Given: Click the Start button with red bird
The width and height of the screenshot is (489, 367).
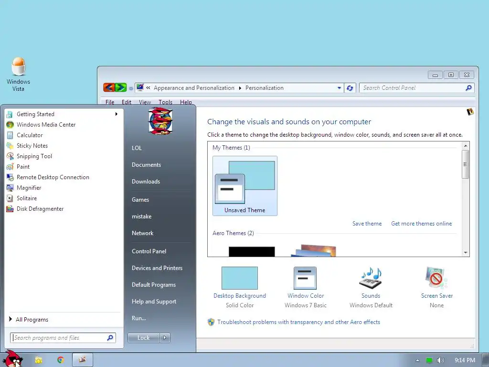Looking at the screenshot, I should click(13, 359).
